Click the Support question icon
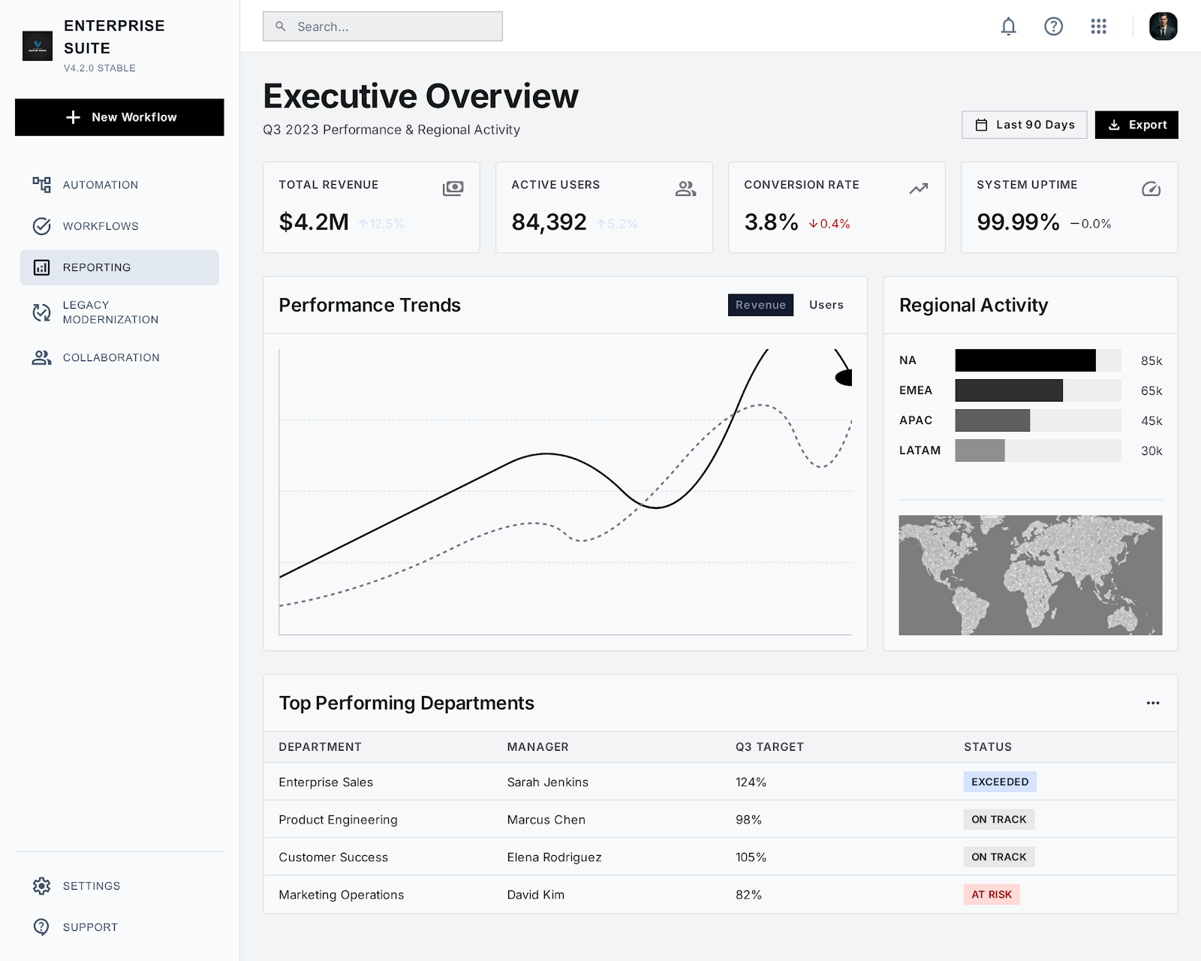 pos(41,927)
